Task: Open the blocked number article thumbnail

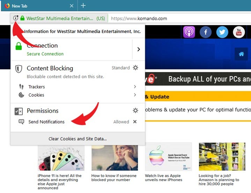Action: [x=115, y=158]
